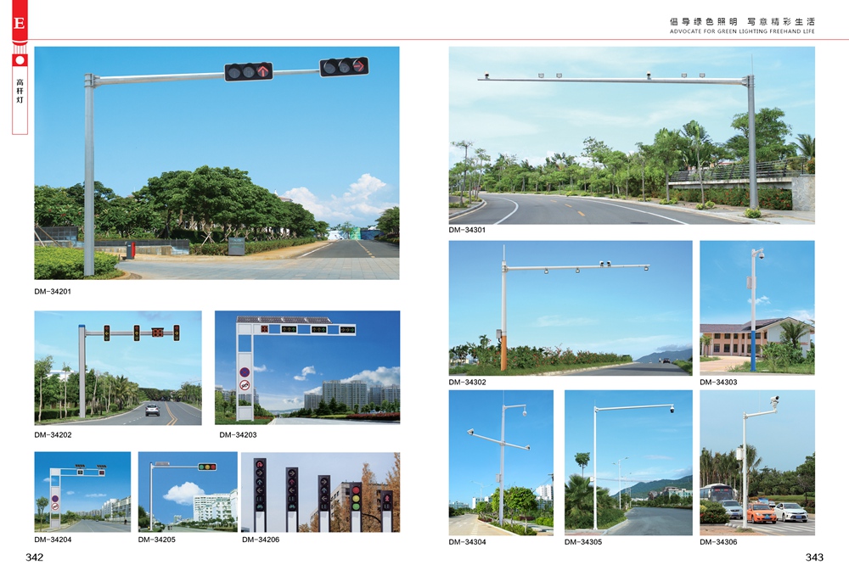
Task: Click the DM-34305 caption label
Action: pos(583,542)
